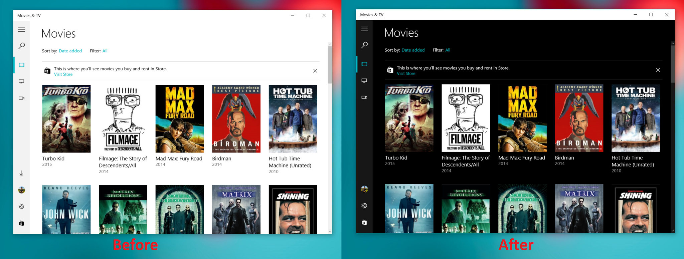Image resolution: width=684 pixels, height=259 pixels.
Task: Click account avatar in dark-theme window
Action: click(x=364, y=189)
